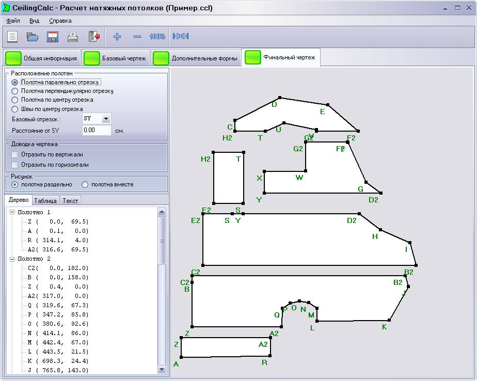Reset zoom with the 100% icon
477x381 pixels.
157,37
